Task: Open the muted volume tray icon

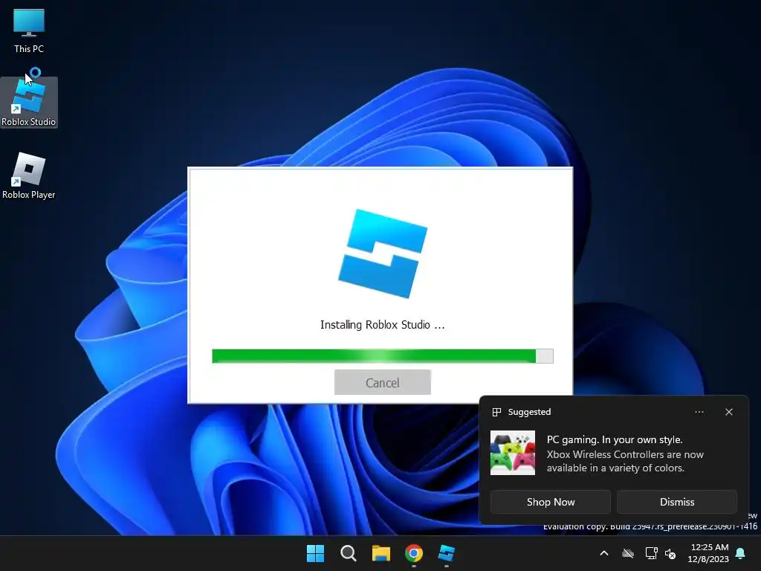Action: (x=670, y=553)
